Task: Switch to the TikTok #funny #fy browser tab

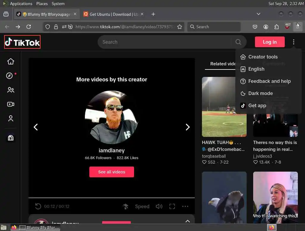Action: 47,14
